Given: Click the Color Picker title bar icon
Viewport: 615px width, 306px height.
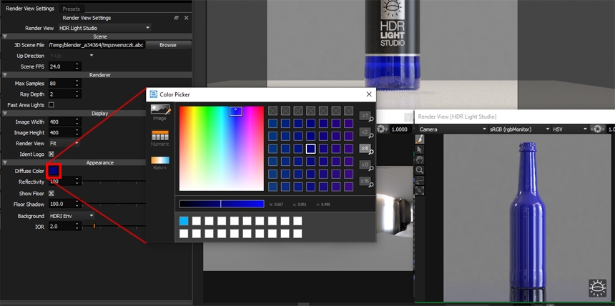Looking at the screenshot, I should pyautogui.click(x=153, y=94).
